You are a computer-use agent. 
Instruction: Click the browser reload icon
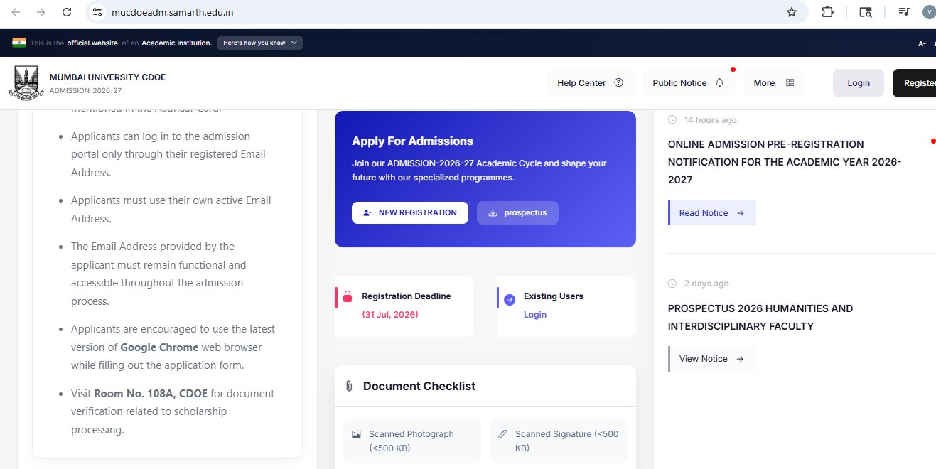[66, 12]
